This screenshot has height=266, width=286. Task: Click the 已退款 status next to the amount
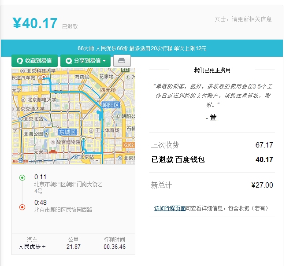click(x=70, y=26)
